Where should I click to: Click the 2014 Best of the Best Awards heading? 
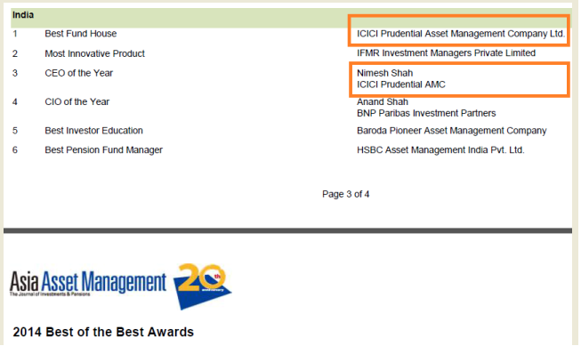click(103, 332)
